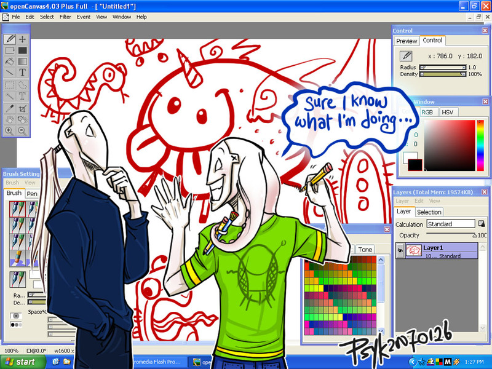Click the Zoom In magnifier tool
Viewport: 492px width, 369px height.
(x=10, y=130)
